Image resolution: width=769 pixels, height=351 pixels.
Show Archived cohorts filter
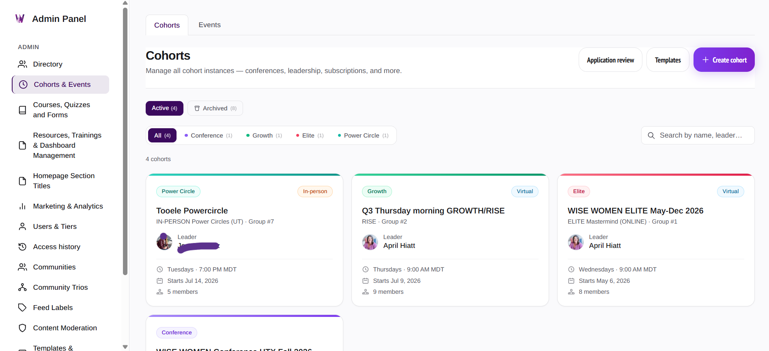pos(215,108)
